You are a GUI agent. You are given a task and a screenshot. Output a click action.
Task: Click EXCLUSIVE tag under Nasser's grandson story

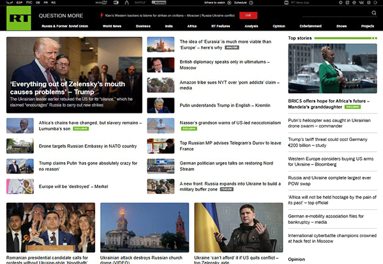point(189,129)
